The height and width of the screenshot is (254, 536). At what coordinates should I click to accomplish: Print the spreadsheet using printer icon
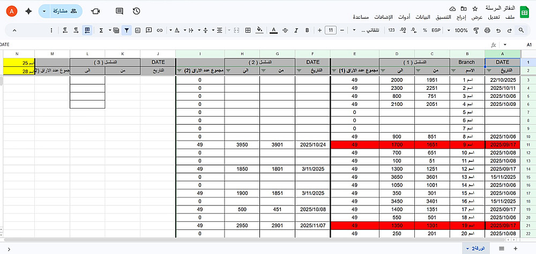pos(487,30)
